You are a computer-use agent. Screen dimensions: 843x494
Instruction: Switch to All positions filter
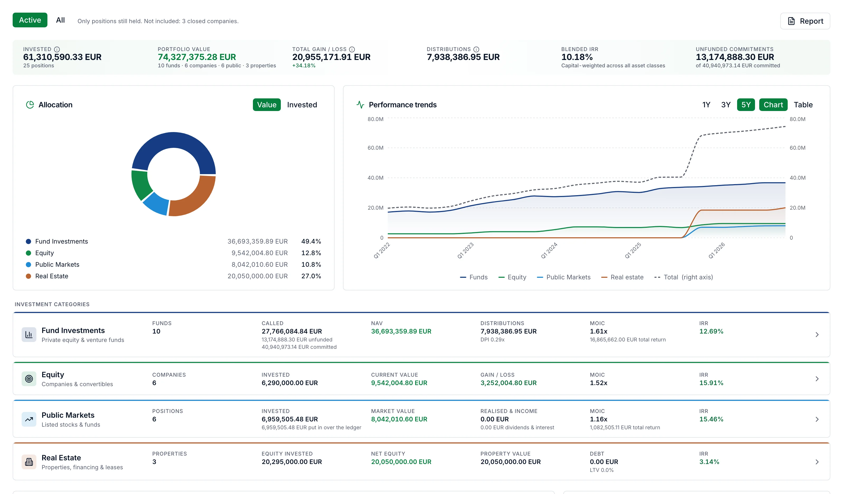(x=61, y=20)
